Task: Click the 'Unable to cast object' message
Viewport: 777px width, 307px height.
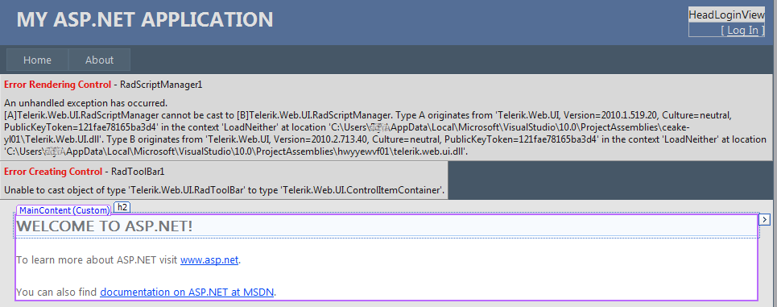Action: 224,190
